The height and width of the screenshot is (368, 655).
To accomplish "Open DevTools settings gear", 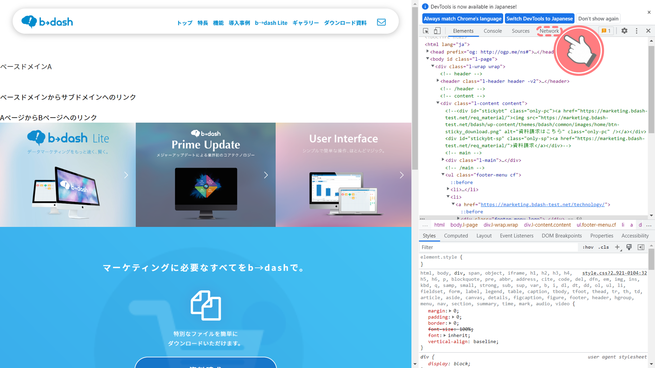I will coord(624,31).
